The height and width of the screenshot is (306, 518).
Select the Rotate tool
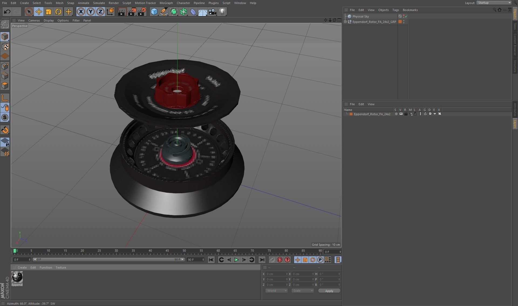point(58,12)
